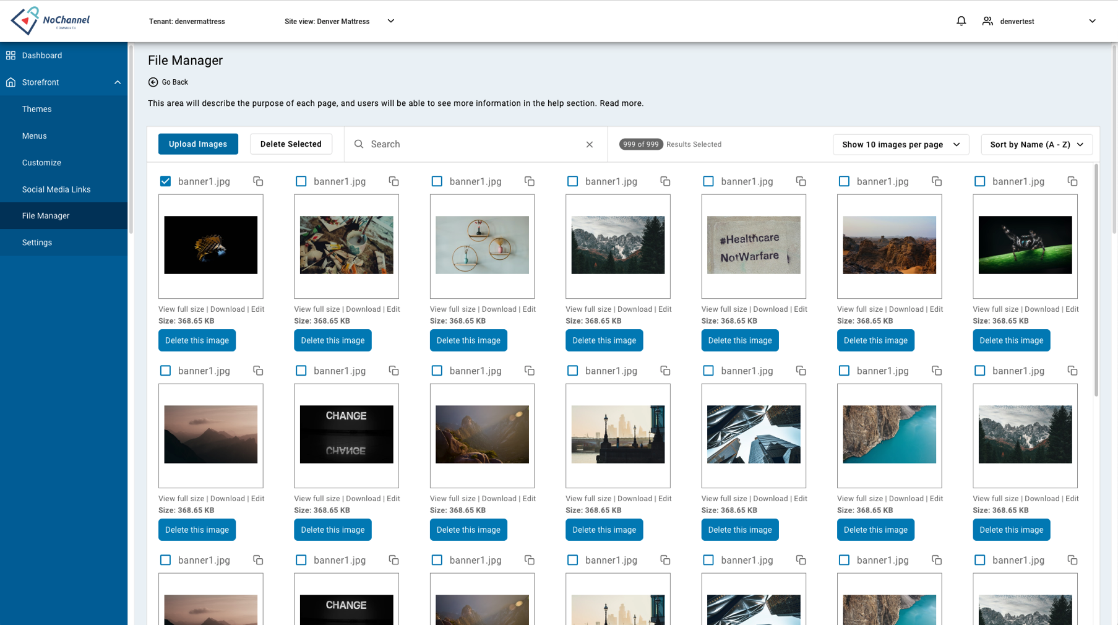1118x625 pixels.
Task: Delete the yellow fish image
Action: point(197,340)
